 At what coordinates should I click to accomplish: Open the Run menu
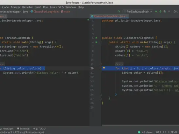[x=45, y=7]
